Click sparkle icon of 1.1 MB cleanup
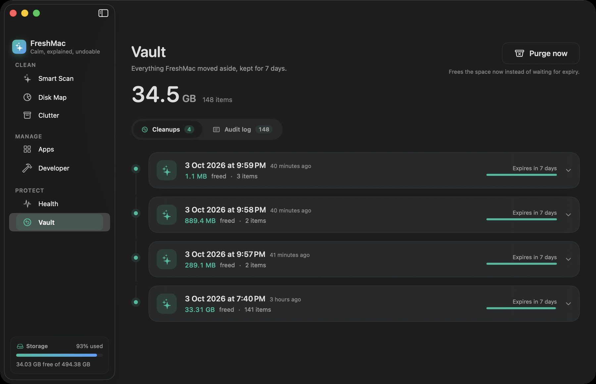596x384 pixels. coord(167,170)
